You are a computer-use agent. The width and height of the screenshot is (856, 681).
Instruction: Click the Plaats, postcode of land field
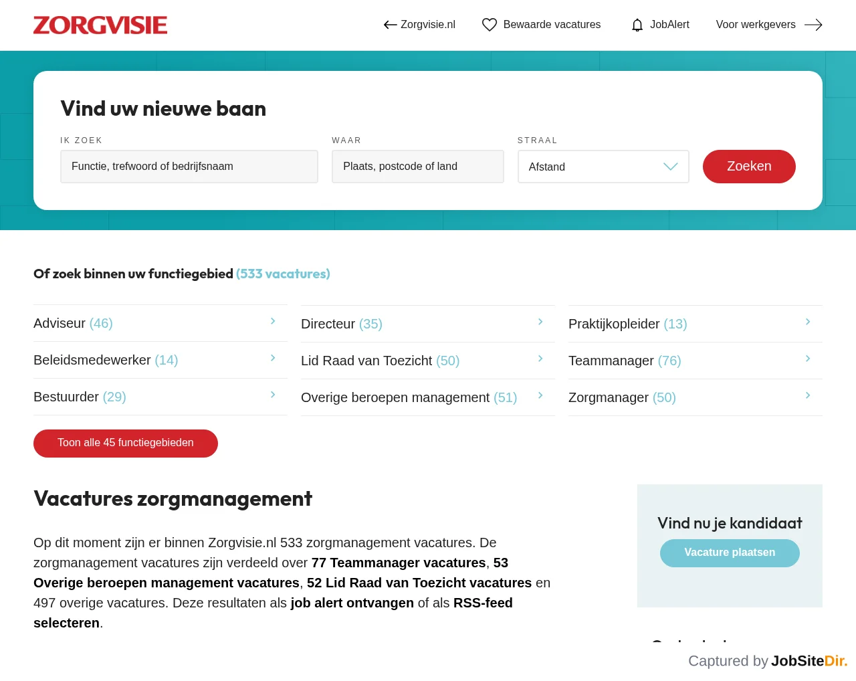click(418, 167)
